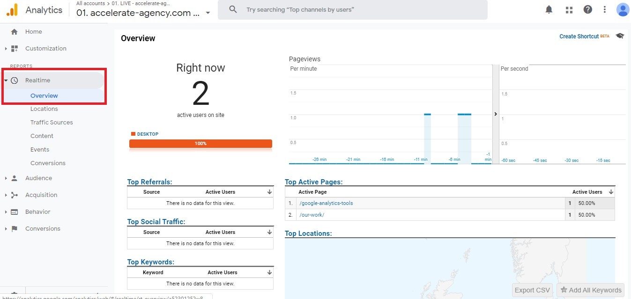Image resolution: width=631 pixels, height=299 pixels.
Task: Collapse the Realtime section
Action: pos(6,80)
